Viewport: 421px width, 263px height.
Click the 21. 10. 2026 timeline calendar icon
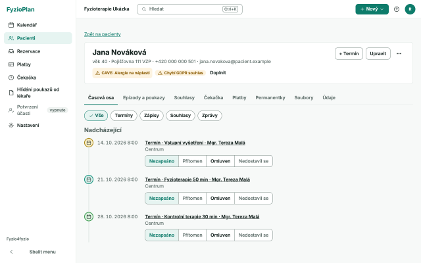[89, 179]
